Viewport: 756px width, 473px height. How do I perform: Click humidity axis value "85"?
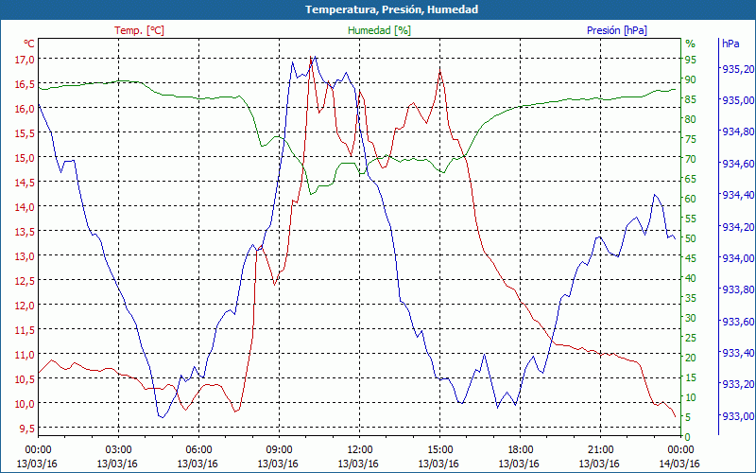691,99
